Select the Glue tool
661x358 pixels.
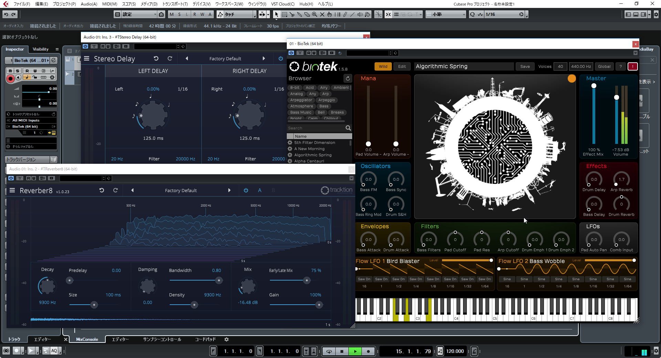coord(300,14)
